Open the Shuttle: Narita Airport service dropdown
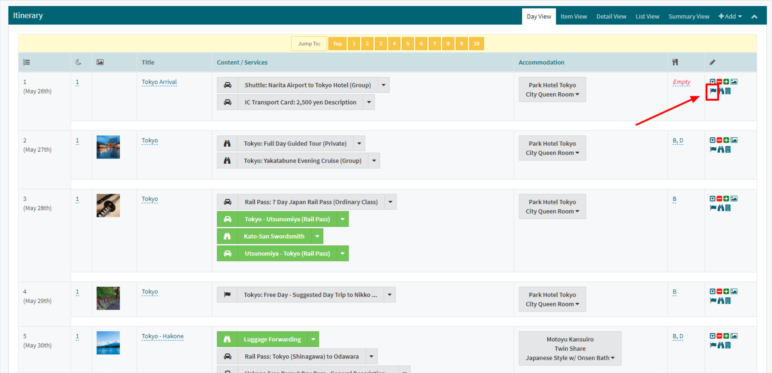The height and width of the screenshot is (373, 772). tap(384, 85)
